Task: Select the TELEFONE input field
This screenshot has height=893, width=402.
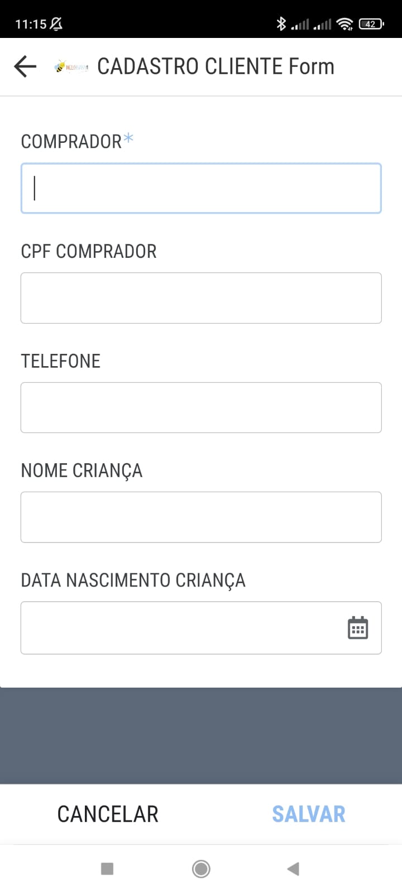Action: pyautogui.click(x=201, y=407)
